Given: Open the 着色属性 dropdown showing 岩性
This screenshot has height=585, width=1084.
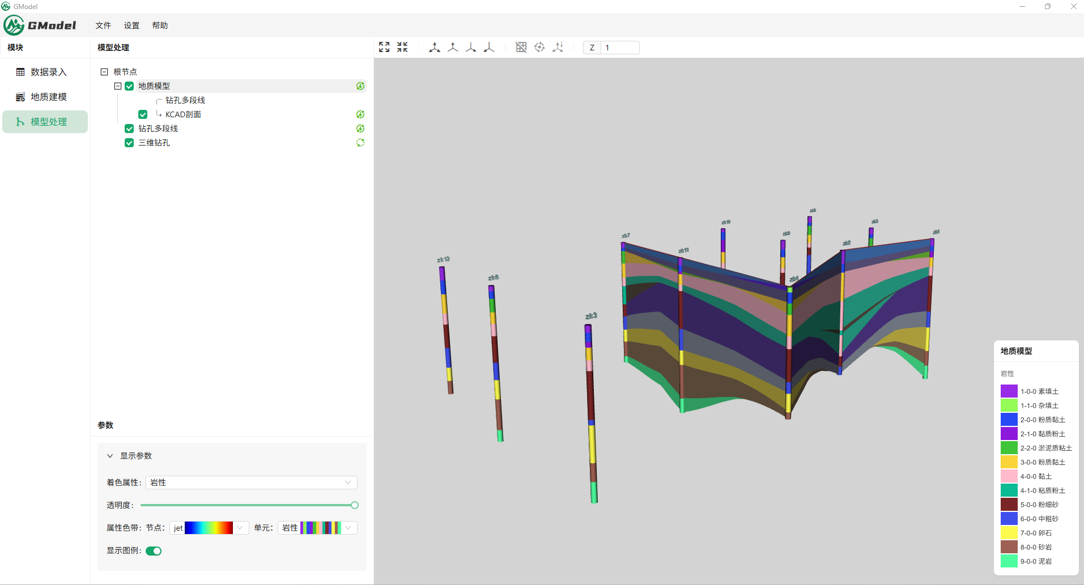Looking at the screenshot, I should [x=251, y=482].
